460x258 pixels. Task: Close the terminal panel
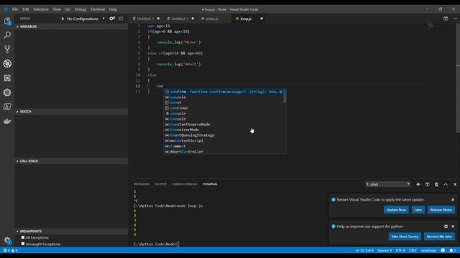(455, 184)
